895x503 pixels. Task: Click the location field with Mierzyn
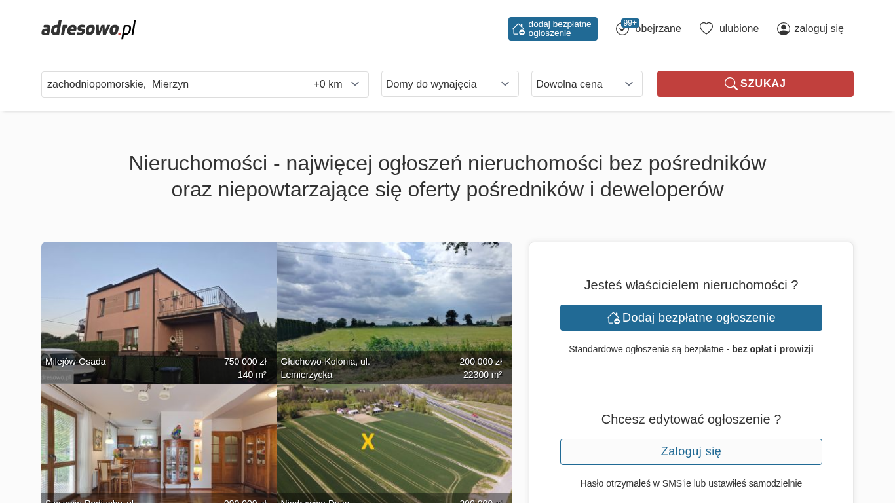[x=170, y=84]
